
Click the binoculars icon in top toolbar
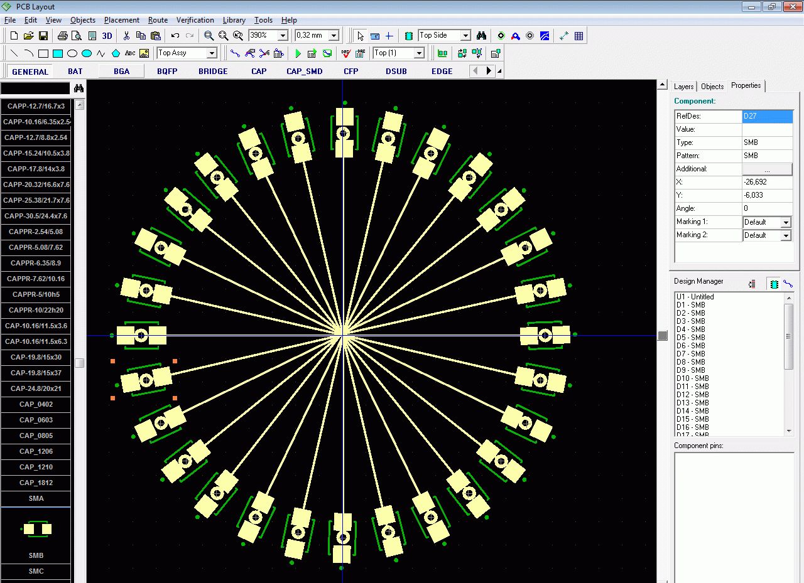click(481, 36)
